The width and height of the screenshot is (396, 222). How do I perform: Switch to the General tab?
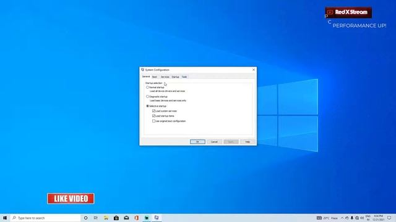tap(146, 76)
